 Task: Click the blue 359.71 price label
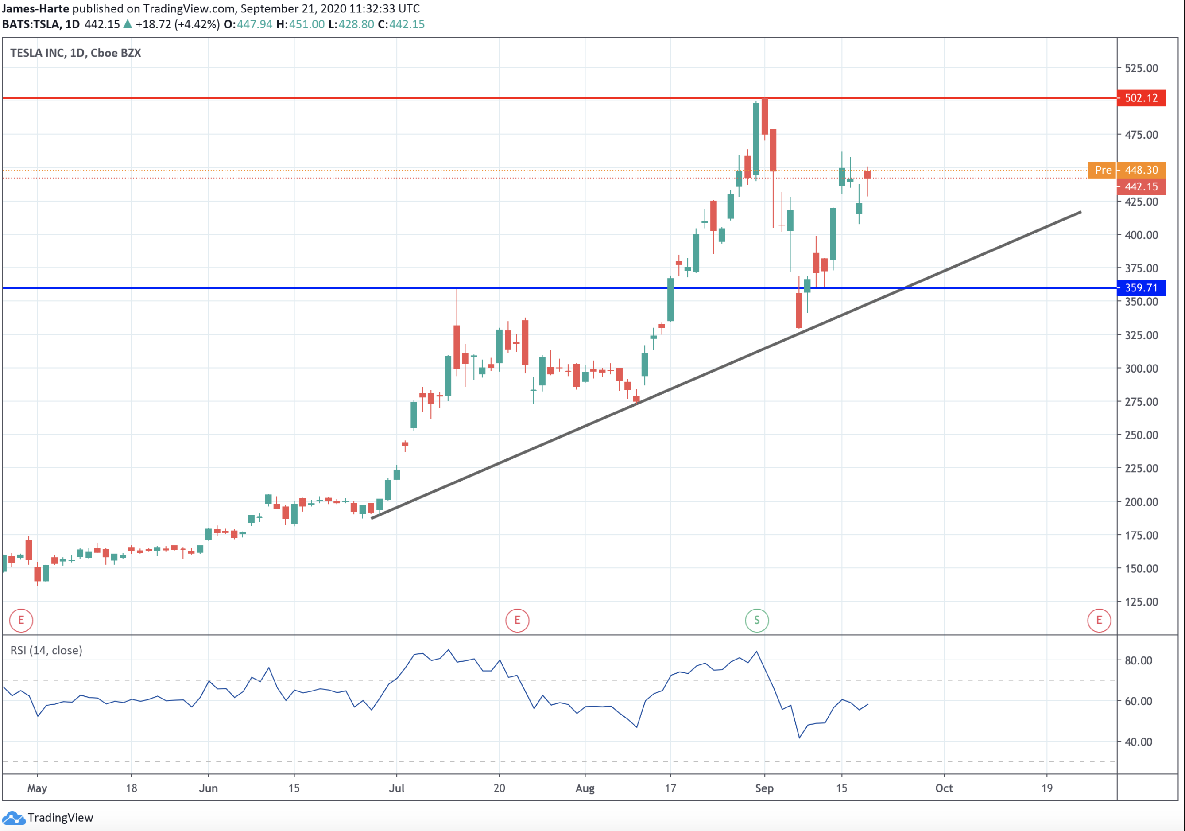(x=1141, y=288)
